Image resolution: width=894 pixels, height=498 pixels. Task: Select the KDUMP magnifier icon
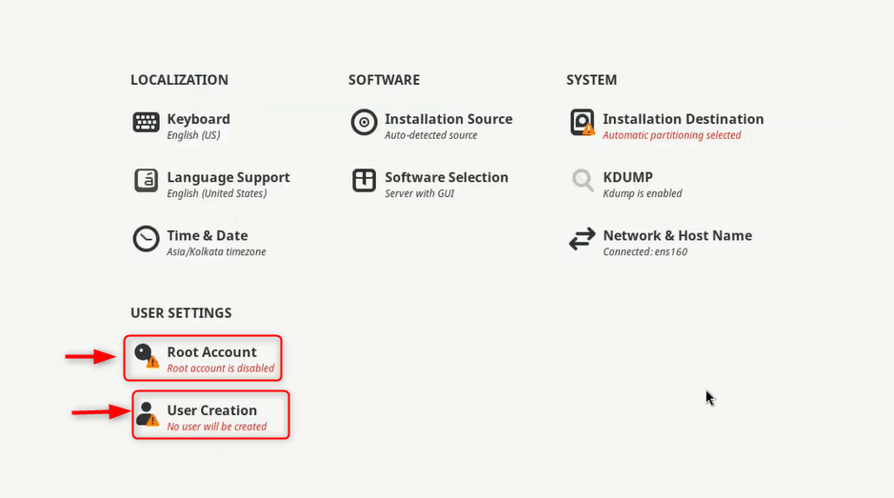coord(582,180)
